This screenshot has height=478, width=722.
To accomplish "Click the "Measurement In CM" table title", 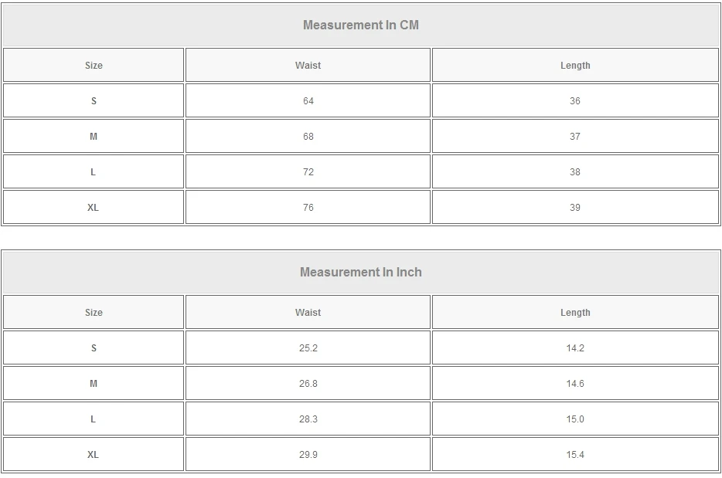I will pos(360,25).
